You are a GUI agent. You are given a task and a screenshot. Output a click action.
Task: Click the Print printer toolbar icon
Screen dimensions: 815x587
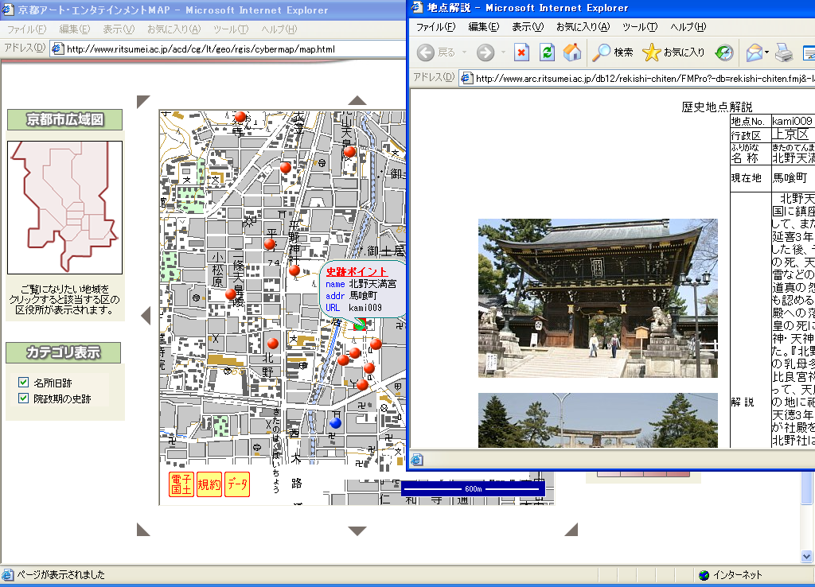pyautogui.click(x=784, y=52)
